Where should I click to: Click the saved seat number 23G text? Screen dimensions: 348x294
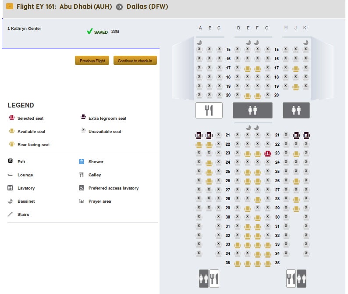[115, 32]
